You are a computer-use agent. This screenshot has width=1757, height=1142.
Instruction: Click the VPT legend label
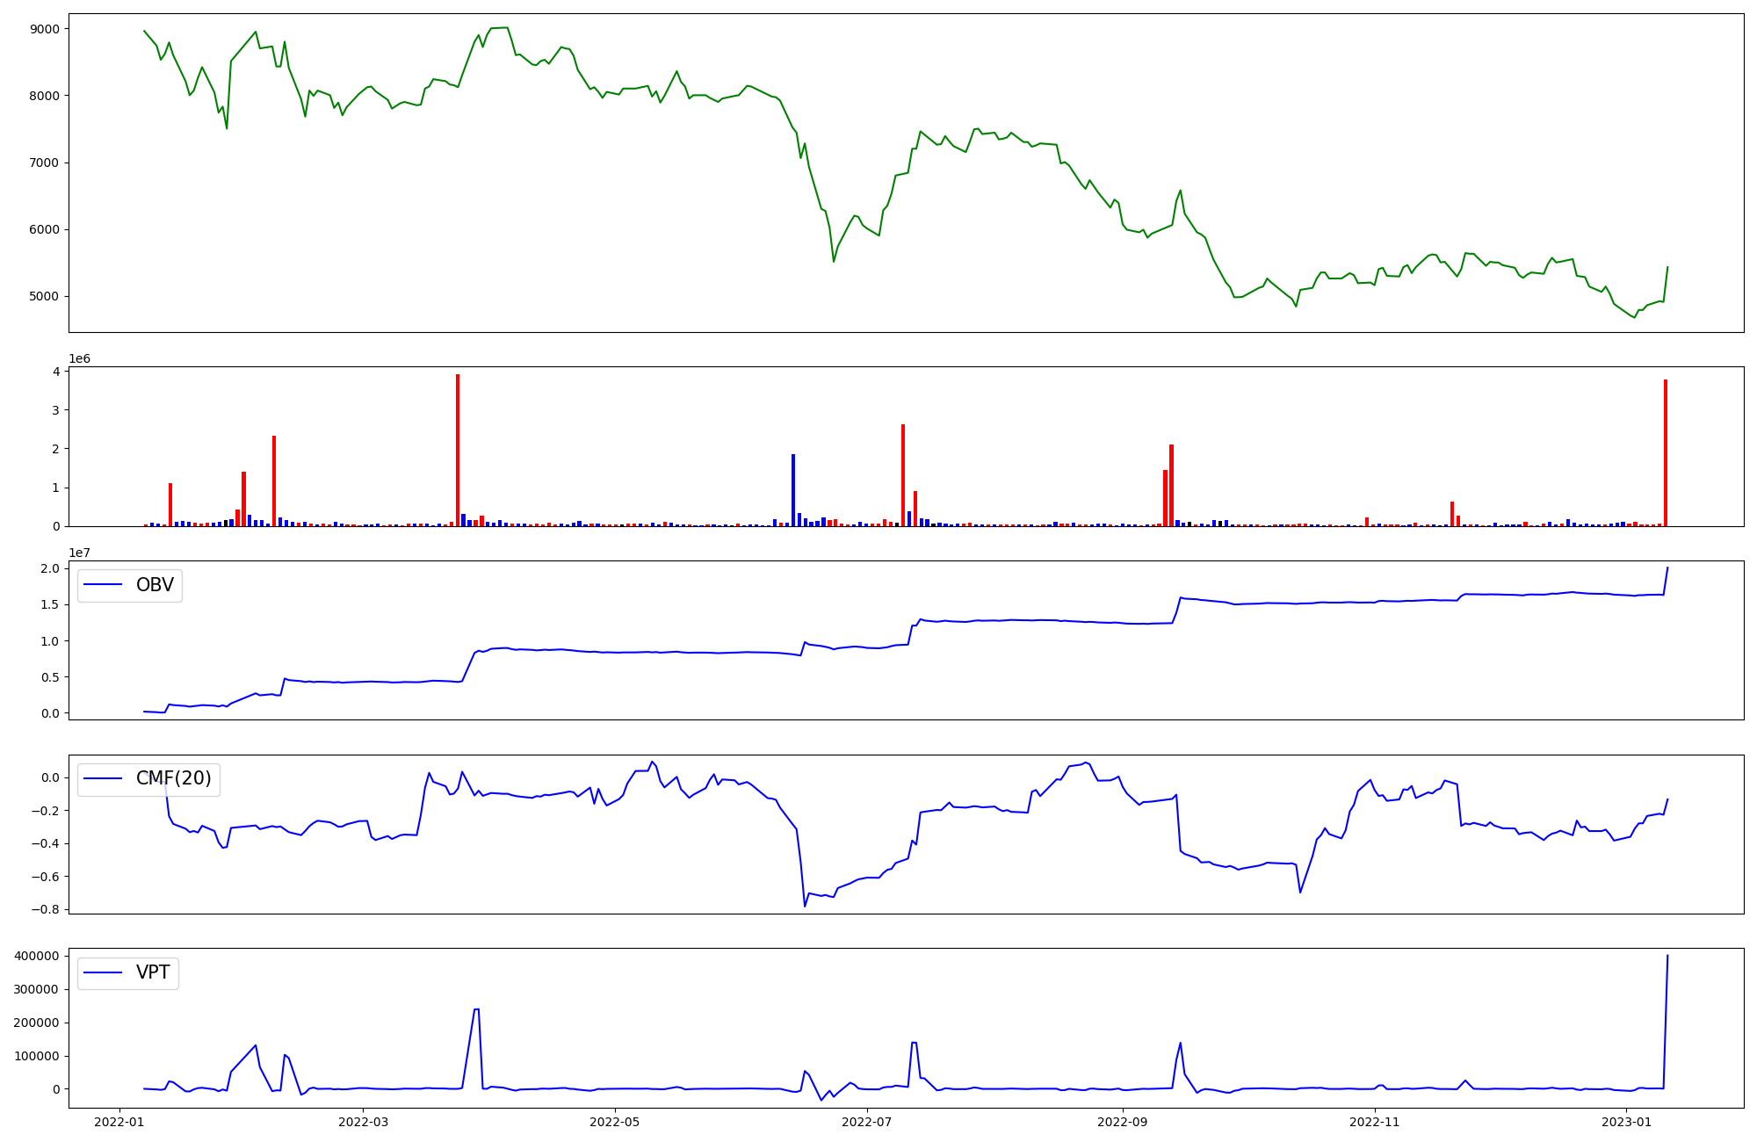153,972
